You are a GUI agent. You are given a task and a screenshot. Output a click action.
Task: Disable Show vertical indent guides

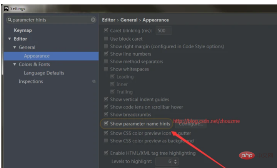pos(106,99)
